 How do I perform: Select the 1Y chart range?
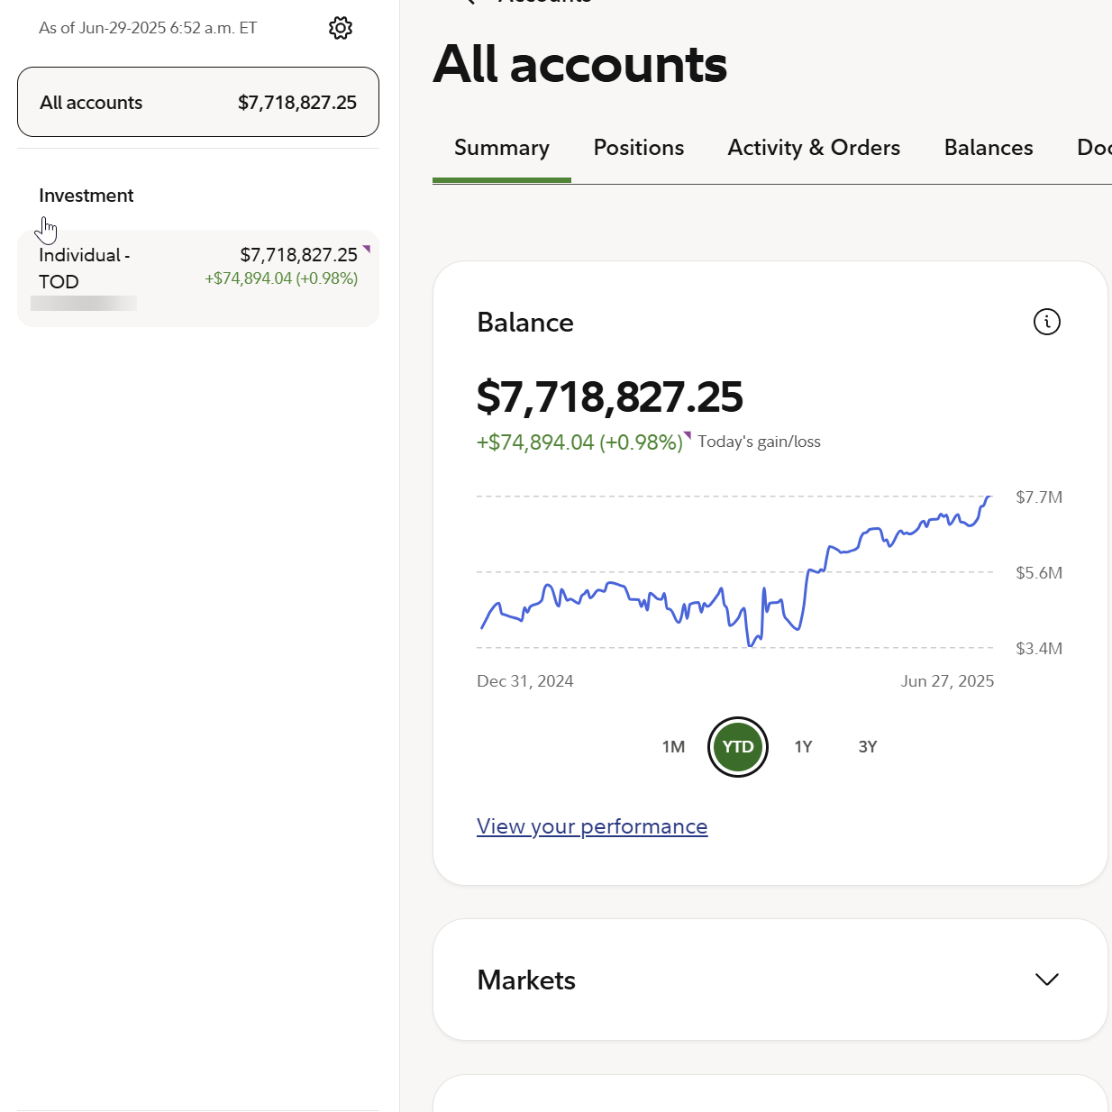pyautogui.click(x=803, y=747)
